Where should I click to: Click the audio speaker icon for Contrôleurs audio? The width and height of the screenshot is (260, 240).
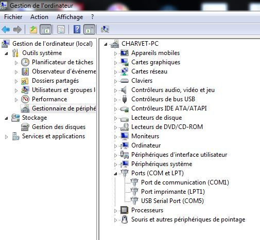124,90
